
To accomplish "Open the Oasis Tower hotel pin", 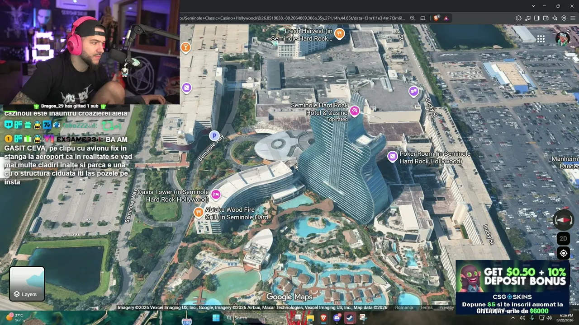I will pyautogui.click(x=216, y=195).
